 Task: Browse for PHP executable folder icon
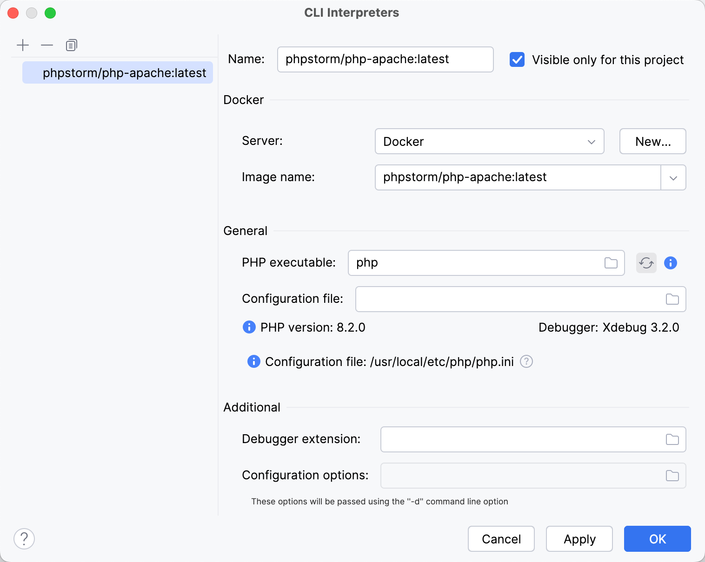coord(611,263)
